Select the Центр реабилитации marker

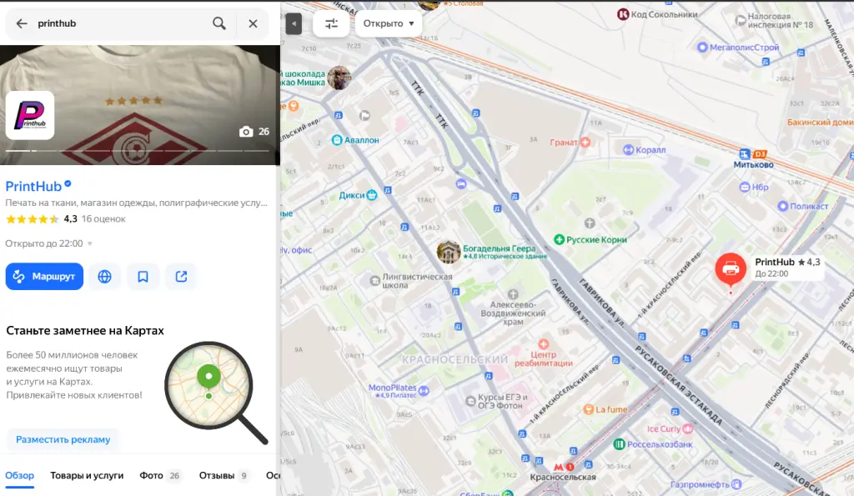(x=543, y=344)
